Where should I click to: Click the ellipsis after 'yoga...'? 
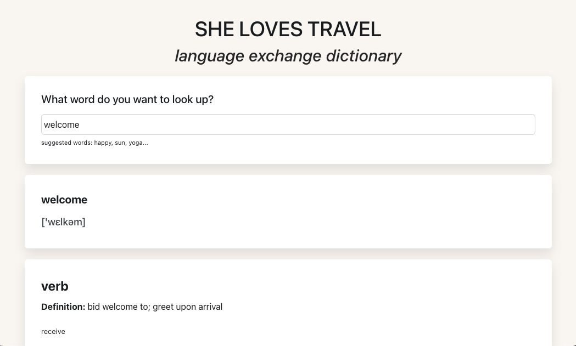tap(146, 143)
